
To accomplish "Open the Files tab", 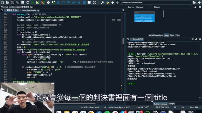I will [x=177, y=35].
